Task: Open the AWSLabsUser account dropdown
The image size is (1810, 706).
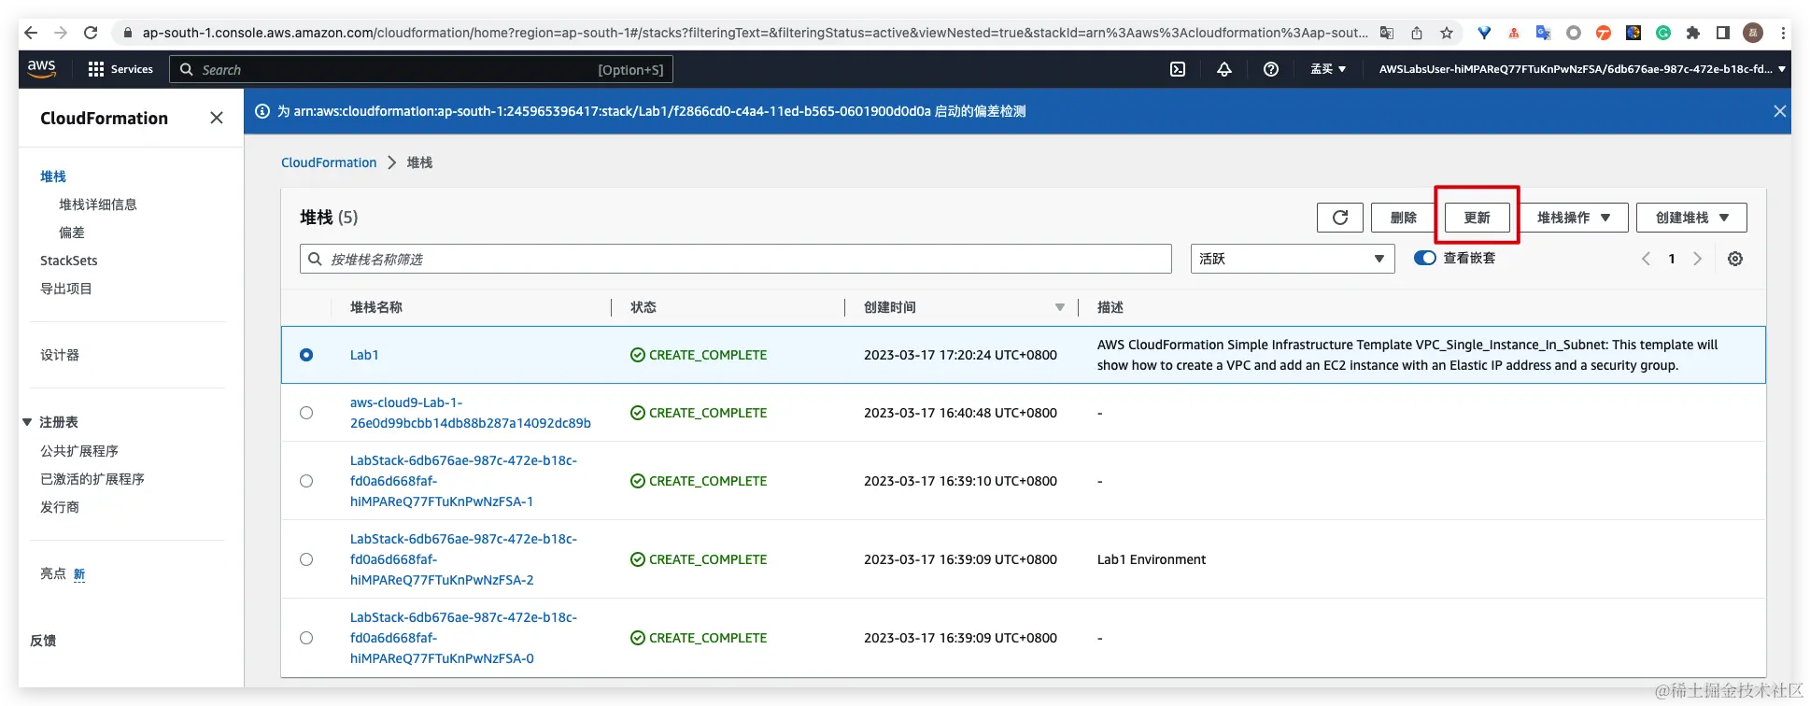Action: 1582,69
